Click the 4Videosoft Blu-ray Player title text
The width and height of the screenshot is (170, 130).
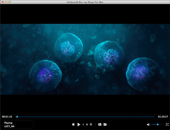tap(85, 2)
